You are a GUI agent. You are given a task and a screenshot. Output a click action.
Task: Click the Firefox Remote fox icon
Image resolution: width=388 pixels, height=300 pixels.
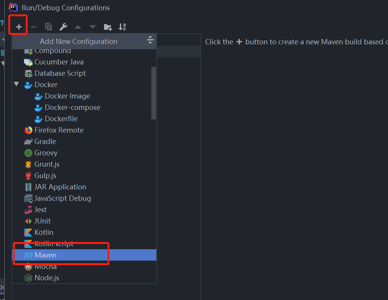pos(28,130)
